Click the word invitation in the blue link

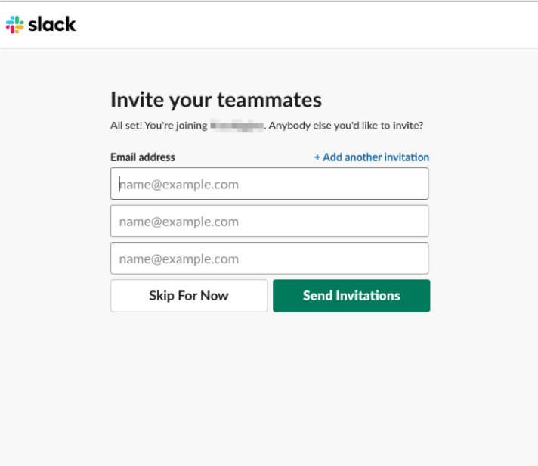tap(407, 157)
